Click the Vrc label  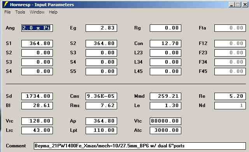click(x=9, y=121)
